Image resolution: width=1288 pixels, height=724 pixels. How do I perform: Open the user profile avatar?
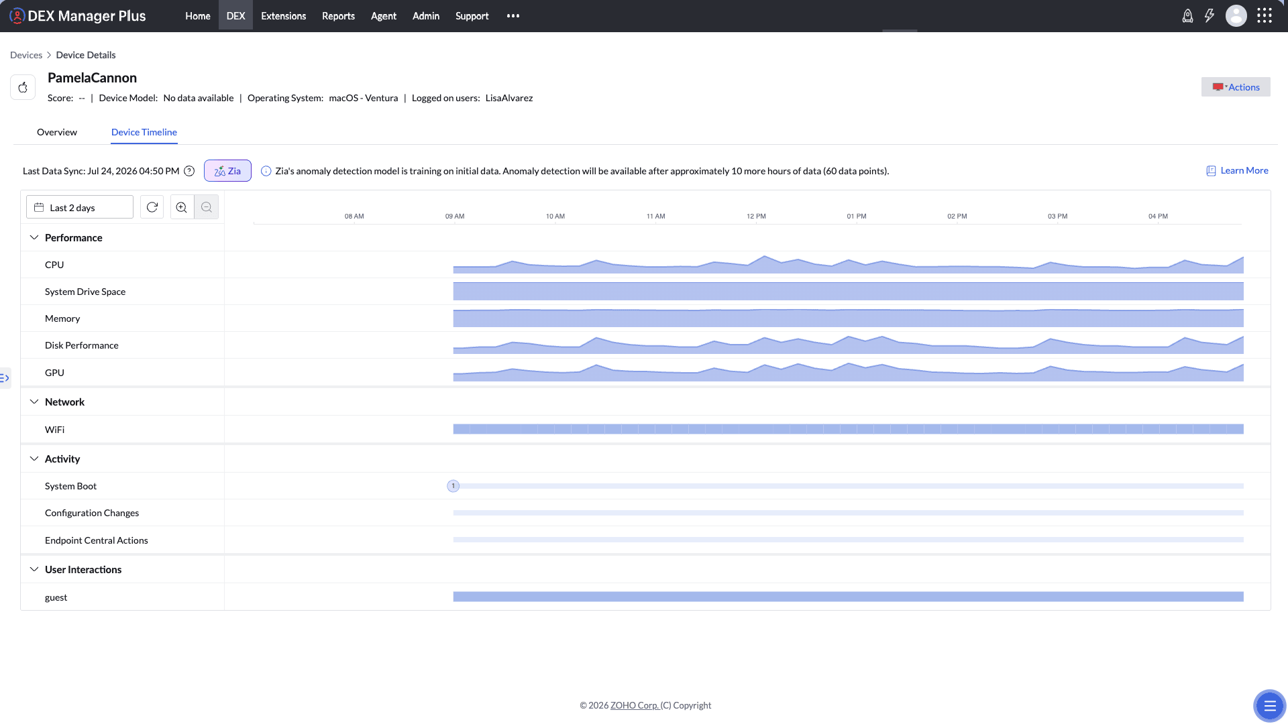(1236, 16)
